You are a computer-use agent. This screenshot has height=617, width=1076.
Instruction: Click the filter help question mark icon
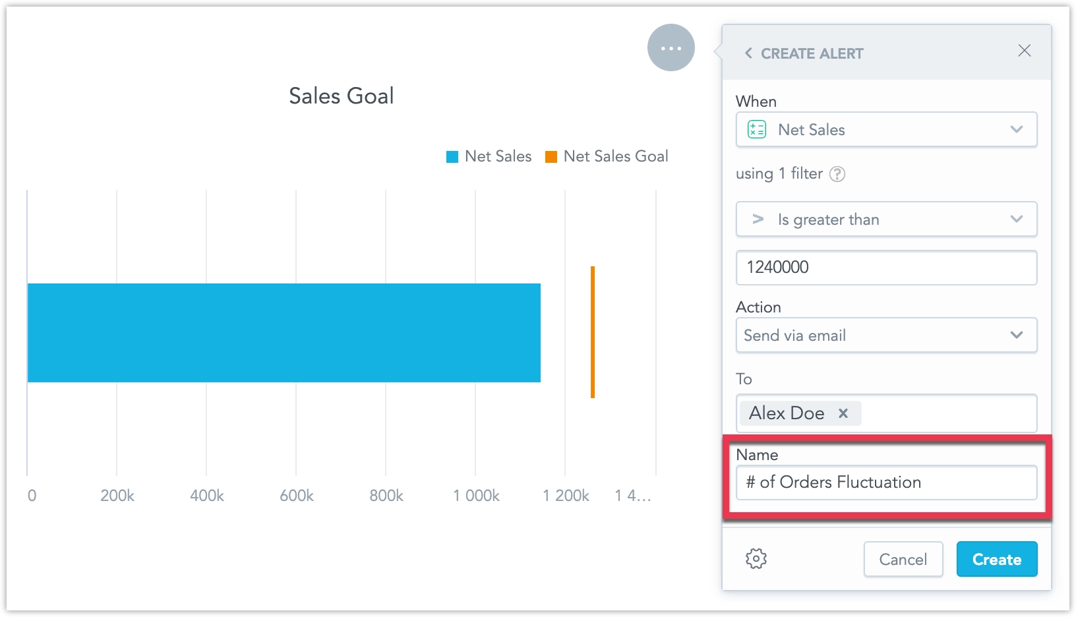click(x=837, y=174)
